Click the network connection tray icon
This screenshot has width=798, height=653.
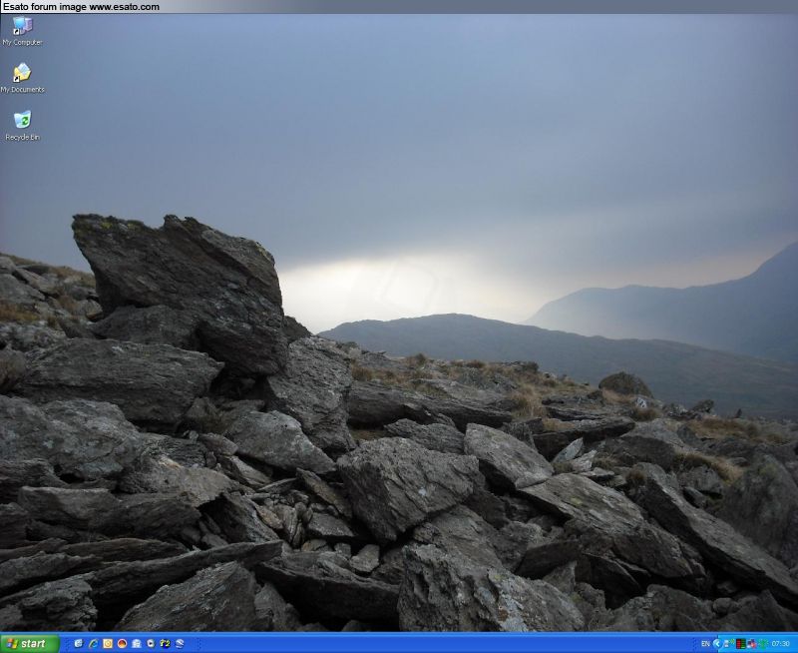pos(728,644)
